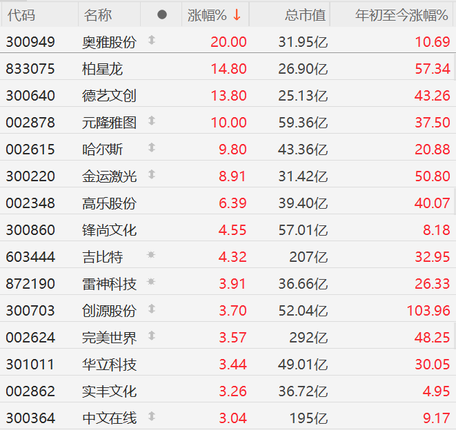Click the sun-shaped marker icon beside 吉比特

pyautogui.click(x=151, y=255)
